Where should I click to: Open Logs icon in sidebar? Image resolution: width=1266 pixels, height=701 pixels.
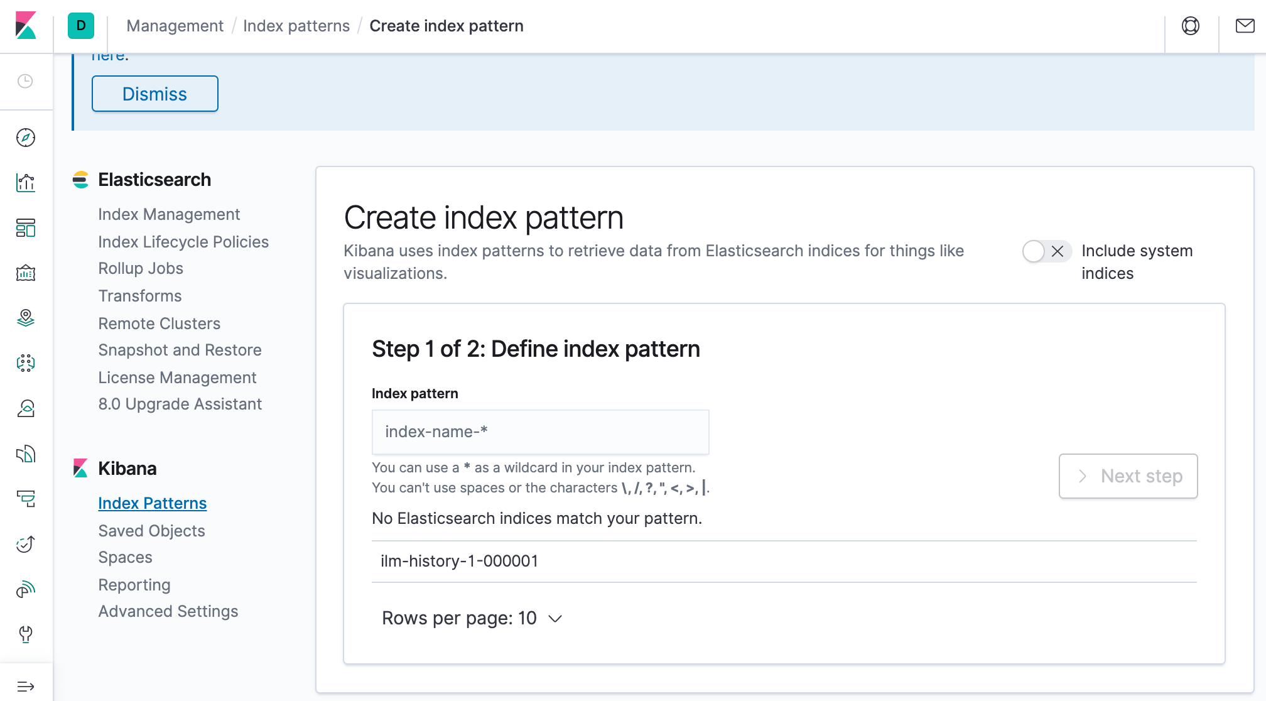click(x=26, y=454)
